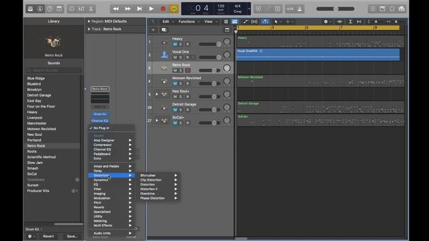Toggle the Flex show/hide button

[255, 21]
